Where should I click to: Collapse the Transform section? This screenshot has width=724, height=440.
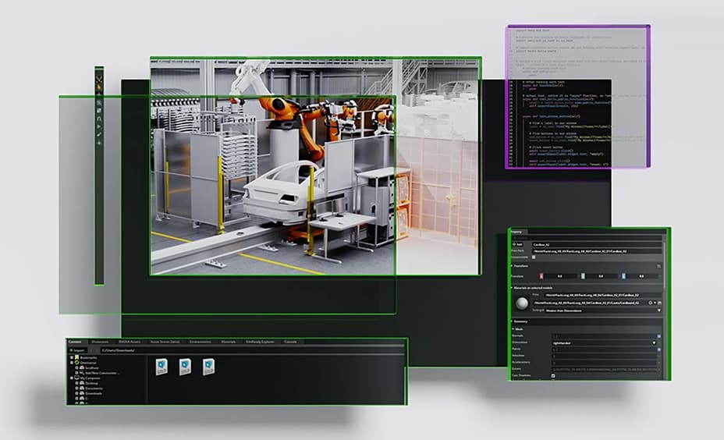[x=513, y=265]
